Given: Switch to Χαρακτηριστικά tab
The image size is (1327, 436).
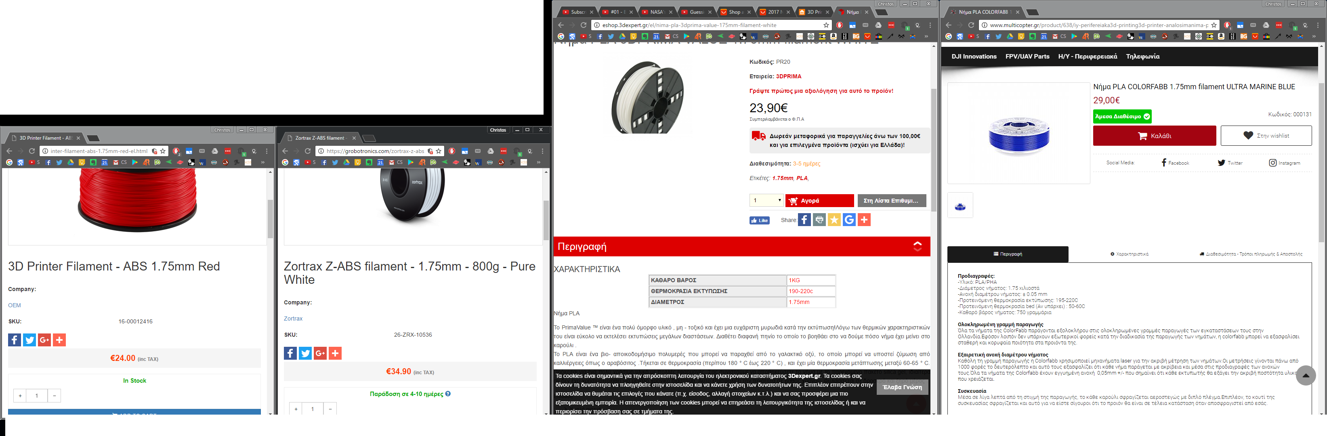Looking at the screenshot, I should (1129, 254).
